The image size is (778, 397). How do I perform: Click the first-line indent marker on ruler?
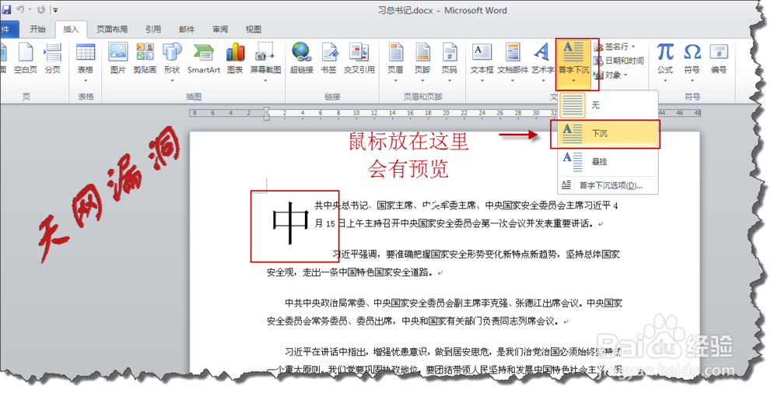(266, 110)
